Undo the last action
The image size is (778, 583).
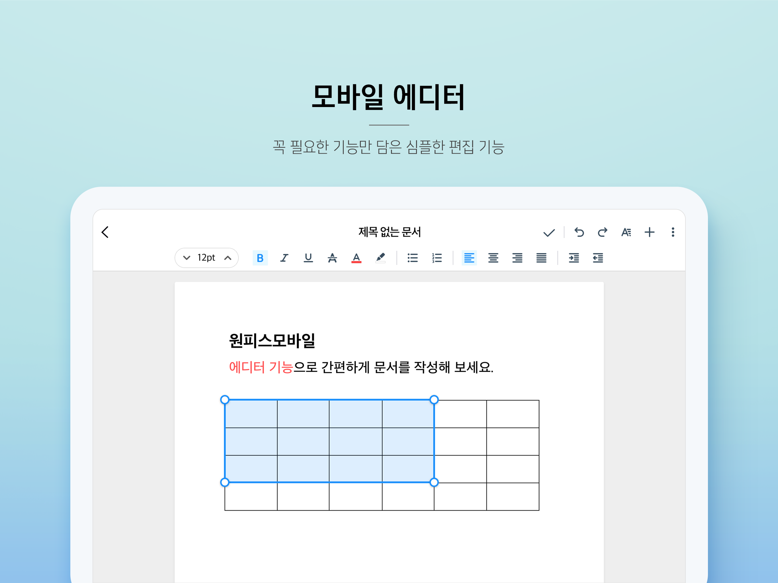tap(579, 232)
